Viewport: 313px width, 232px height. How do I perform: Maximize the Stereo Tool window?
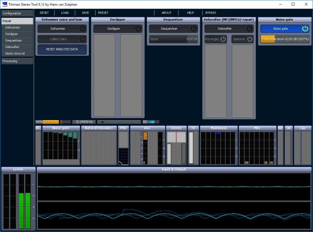[x=293, y=4]
